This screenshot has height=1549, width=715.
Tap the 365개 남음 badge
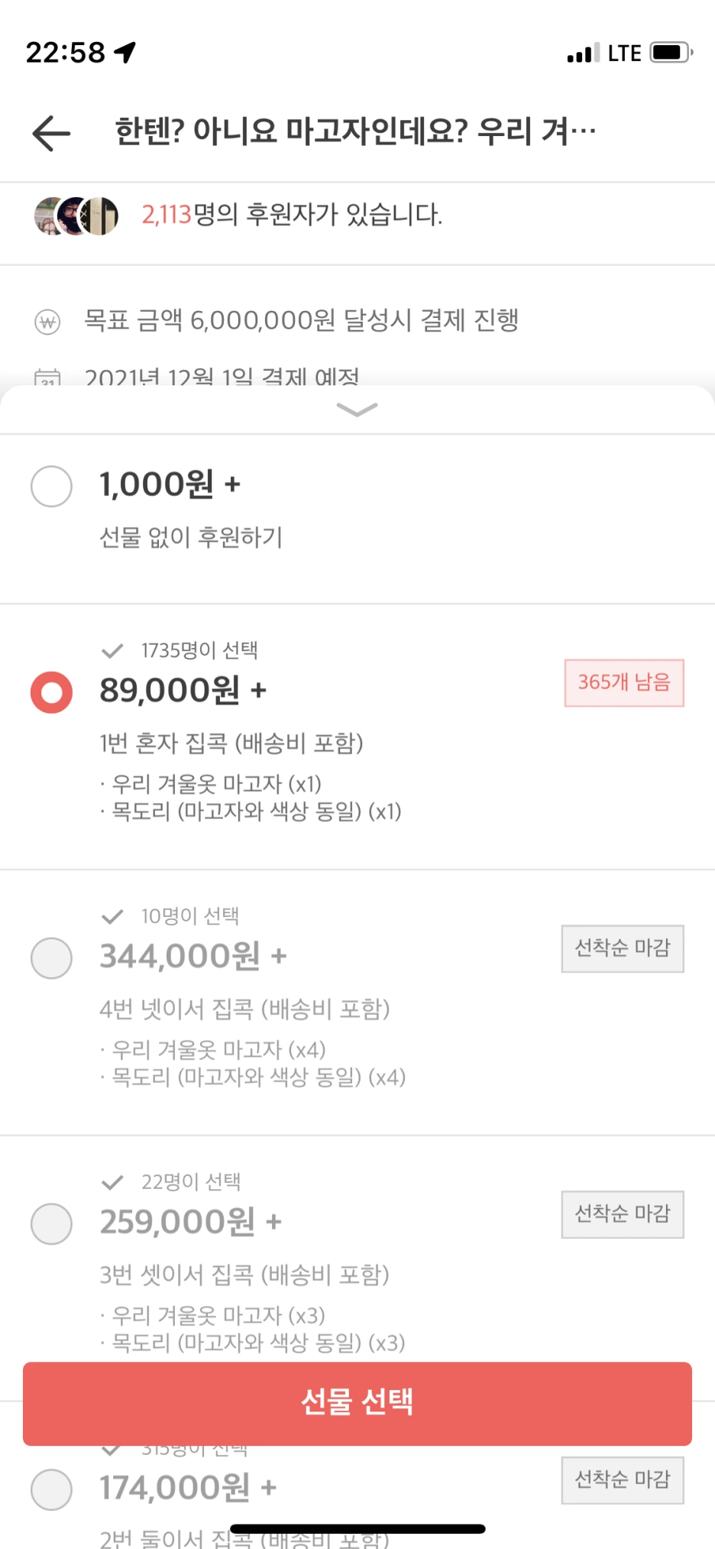point(624,682)
